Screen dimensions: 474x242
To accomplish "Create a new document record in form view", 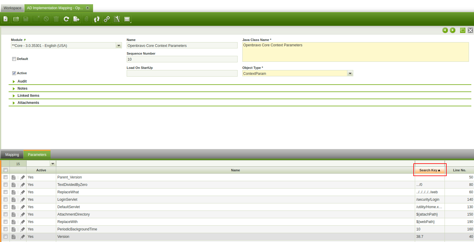I will [6, 19].
